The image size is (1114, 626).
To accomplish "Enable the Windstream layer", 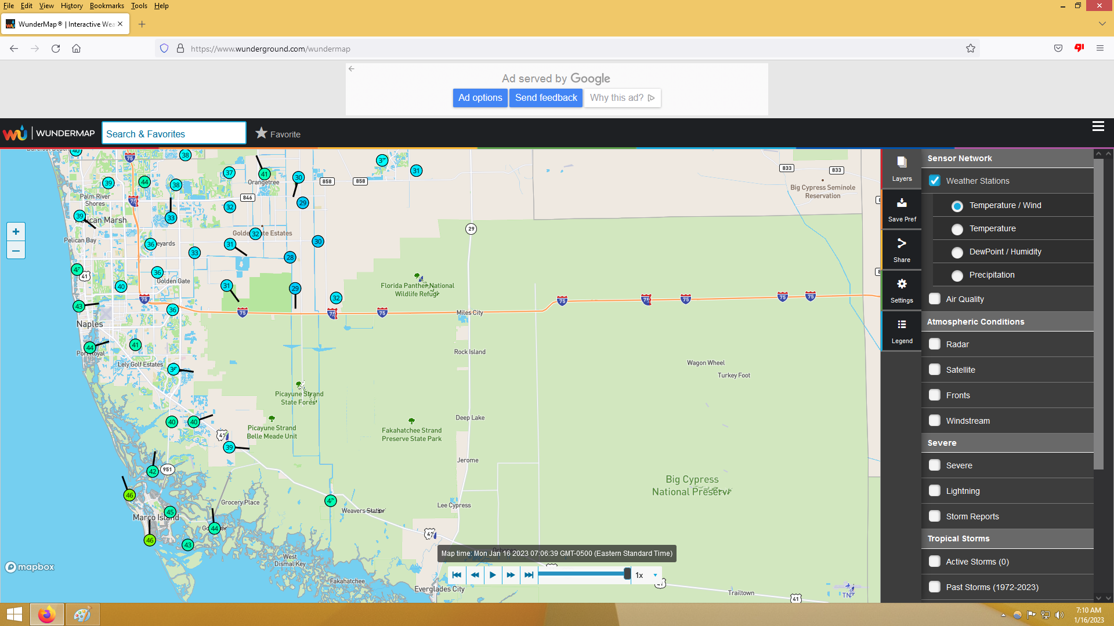I will point(935,421).
